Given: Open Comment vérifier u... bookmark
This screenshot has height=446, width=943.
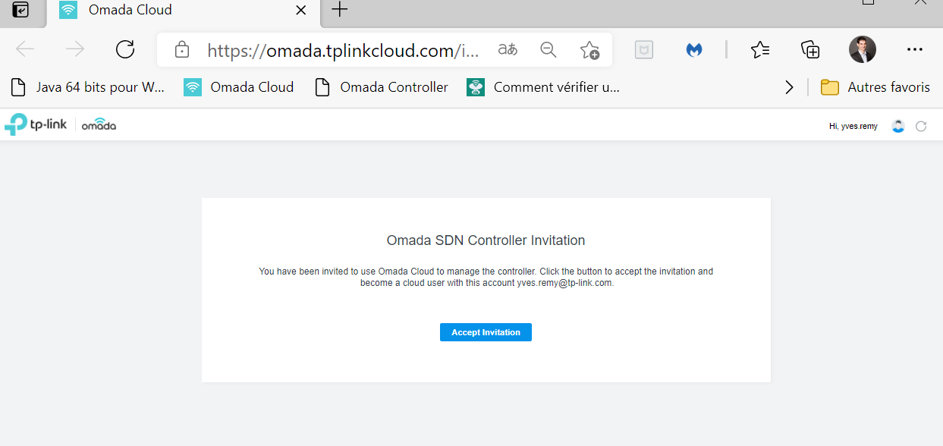Looking at the screenshot, I should tap(543, 87).
